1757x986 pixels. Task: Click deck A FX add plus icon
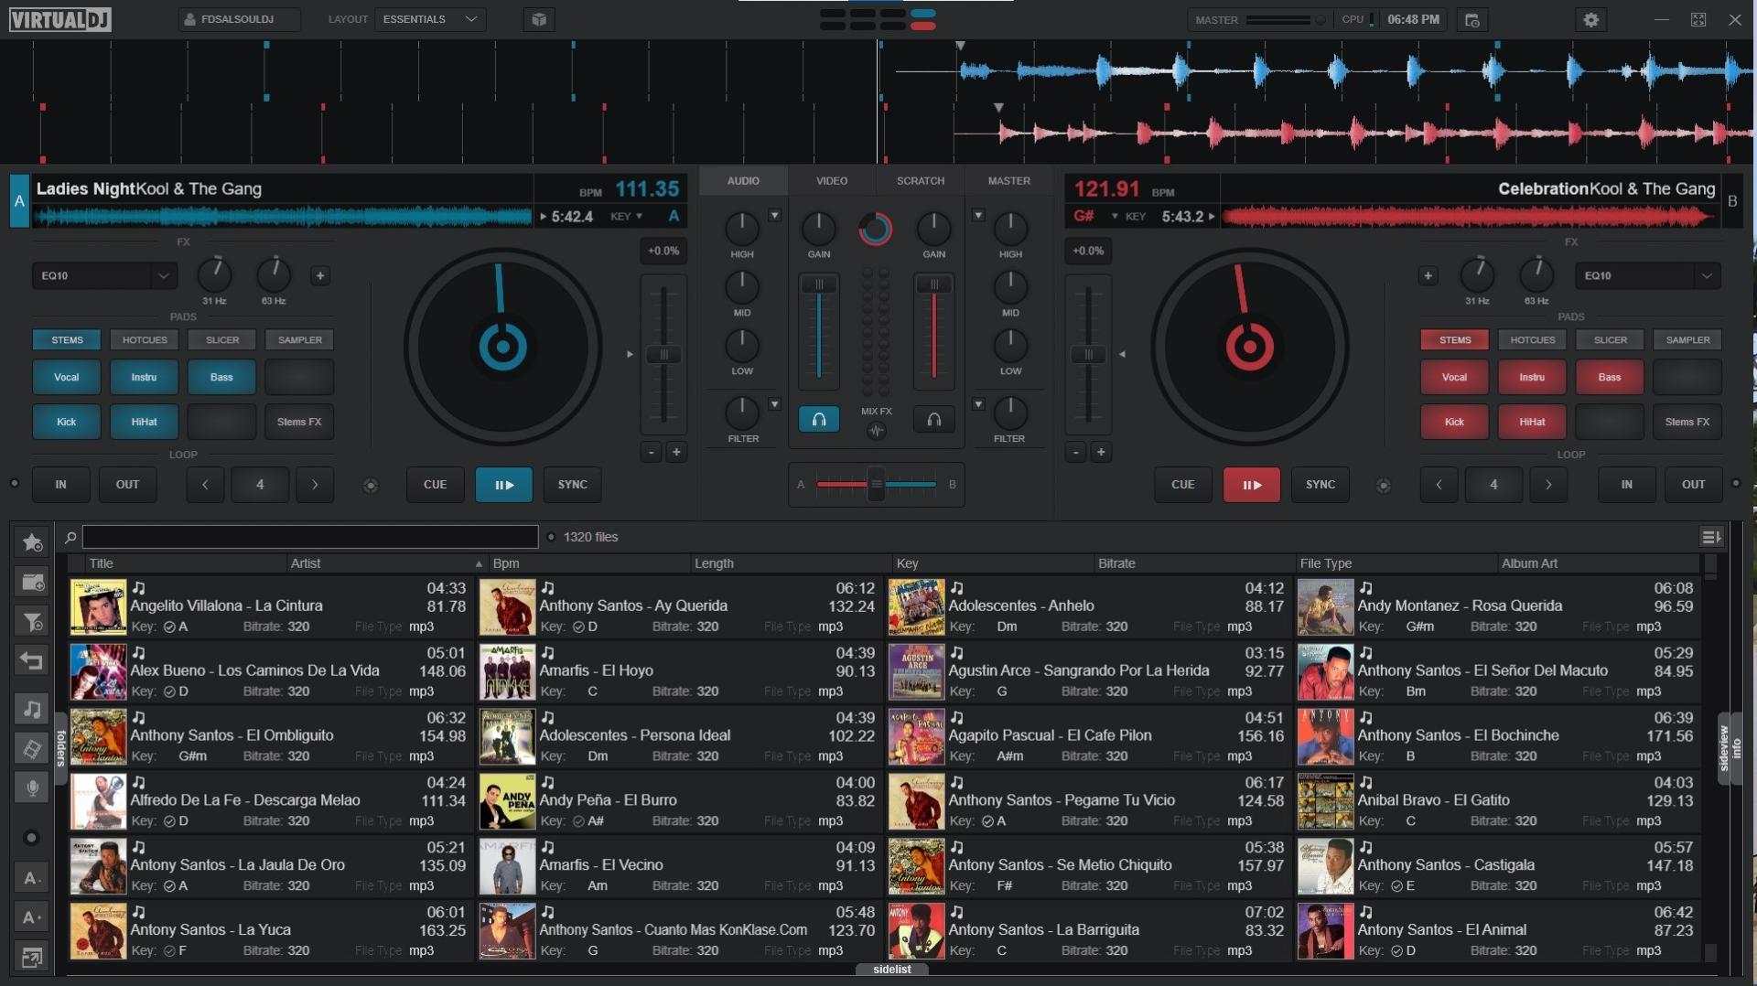tap(319, 275)
